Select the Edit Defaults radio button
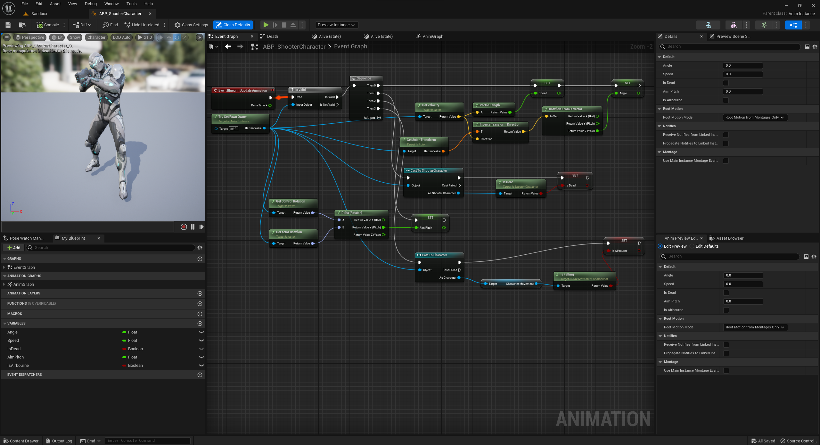Image resolution: width=820 pixels, height=445 pixels. point(693,246)
